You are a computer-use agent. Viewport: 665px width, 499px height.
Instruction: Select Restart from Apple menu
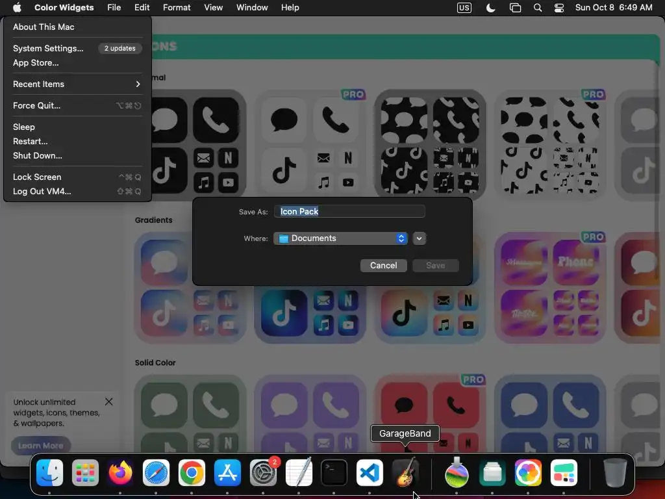pyautogui.click(x=77, y=141)
